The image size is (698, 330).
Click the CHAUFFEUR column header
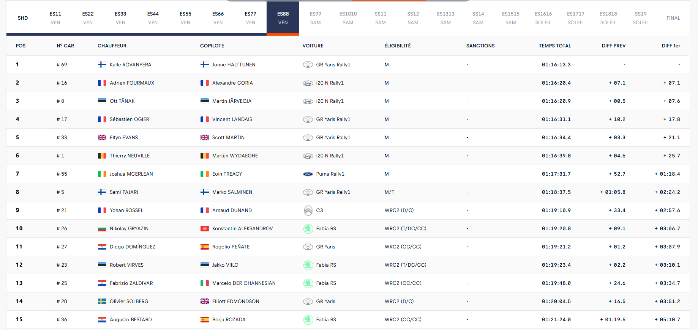pos(112,46)
